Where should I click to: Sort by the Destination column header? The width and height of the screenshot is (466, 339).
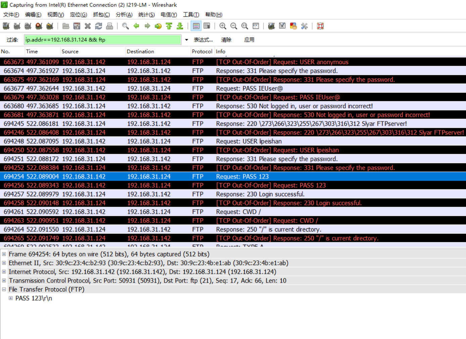pos(158,51)
